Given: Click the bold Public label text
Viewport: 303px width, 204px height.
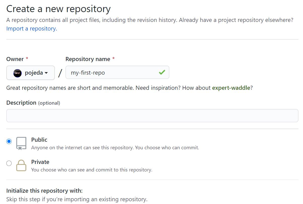Looking at the screenshot, I should [x=39, y=140].
